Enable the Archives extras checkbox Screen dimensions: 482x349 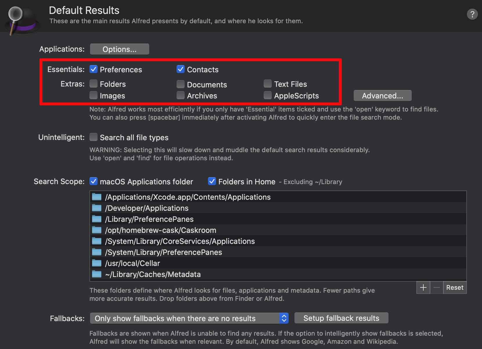point(181,95)
